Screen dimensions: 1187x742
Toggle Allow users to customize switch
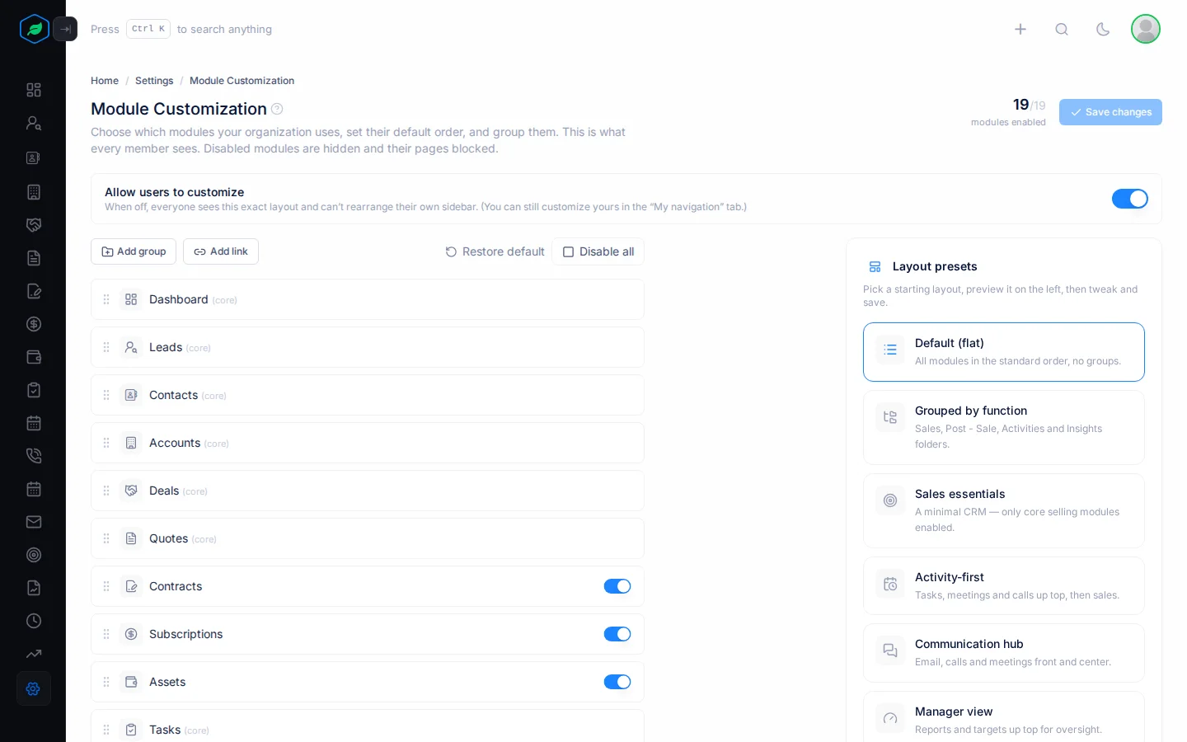(1130, 199)
